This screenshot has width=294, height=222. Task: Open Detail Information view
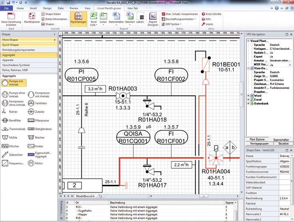pos(54,19)
